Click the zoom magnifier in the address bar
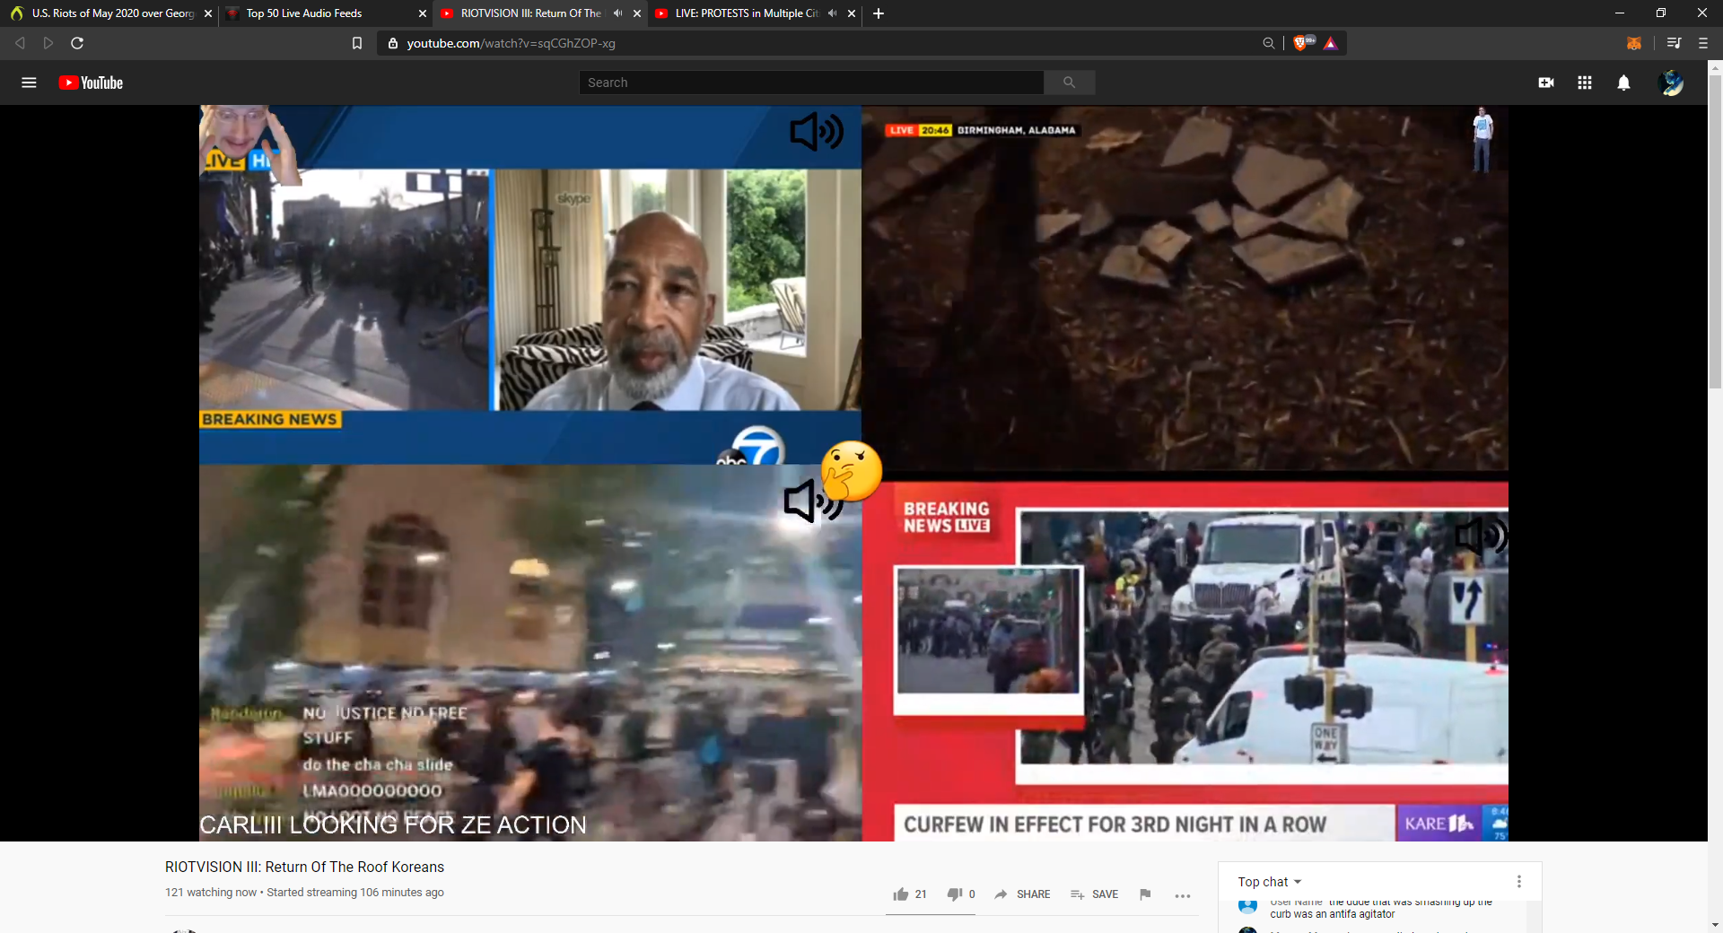The image size is (1723, 933). pos(1269,43)
